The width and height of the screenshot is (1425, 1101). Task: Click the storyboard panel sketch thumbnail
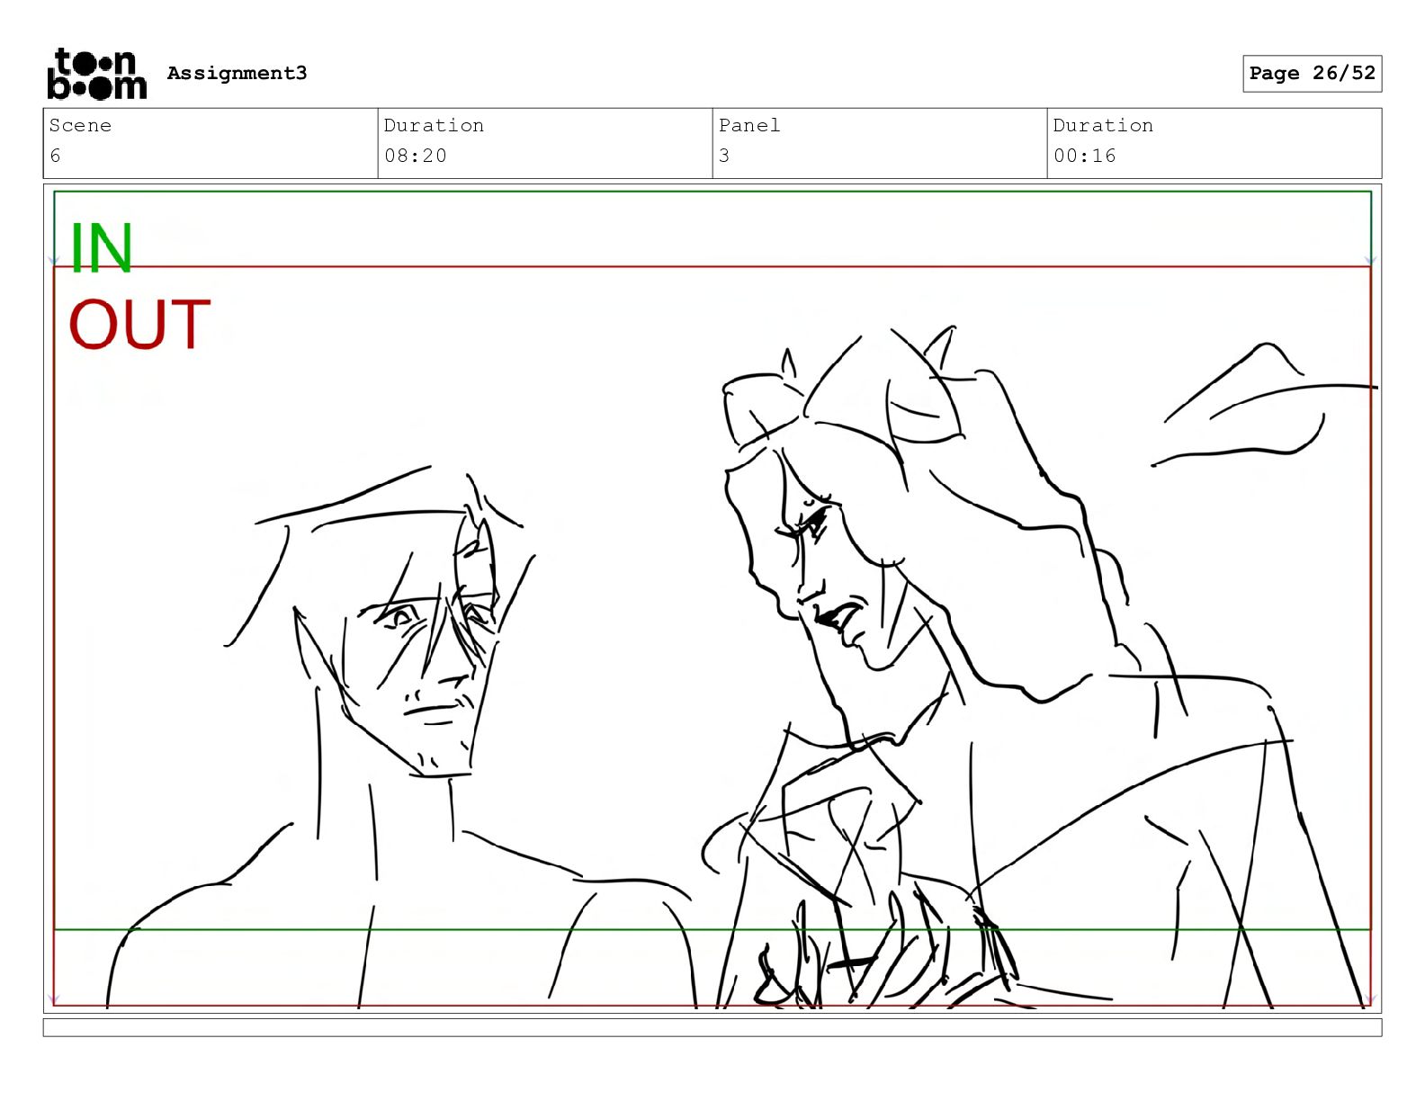tap(712, 599)
